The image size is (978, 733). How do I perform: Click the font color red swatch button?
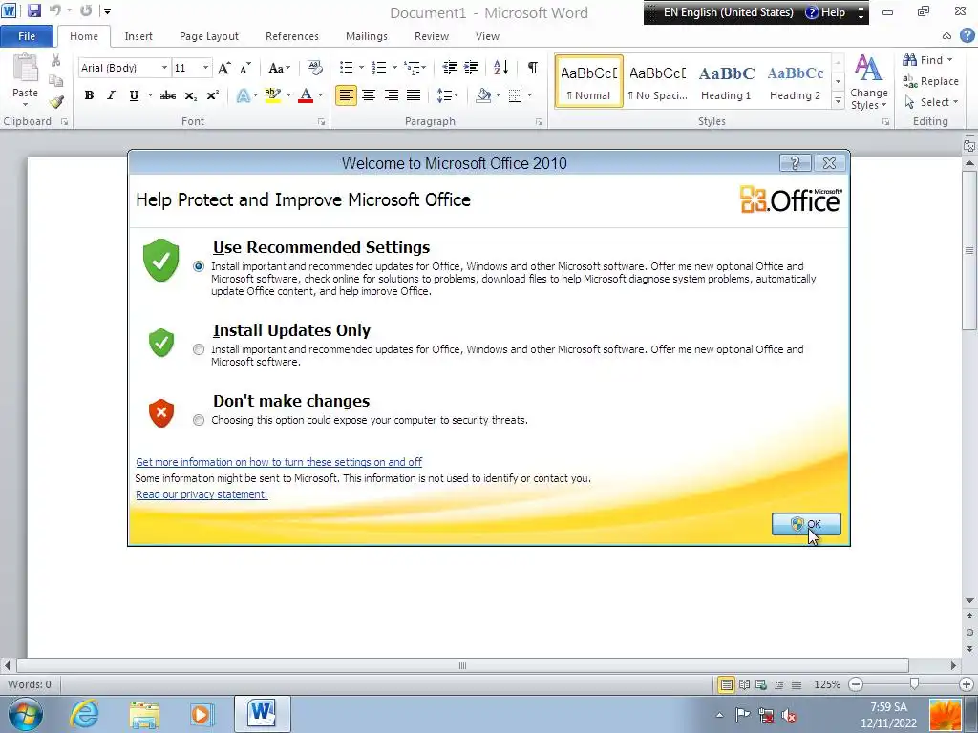[306, 95]
